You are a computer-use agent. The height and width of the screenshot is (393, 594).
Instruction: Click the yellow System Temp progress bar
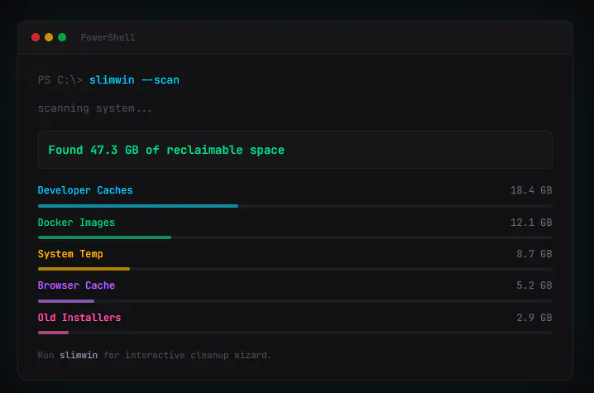[x=84, y=269]
